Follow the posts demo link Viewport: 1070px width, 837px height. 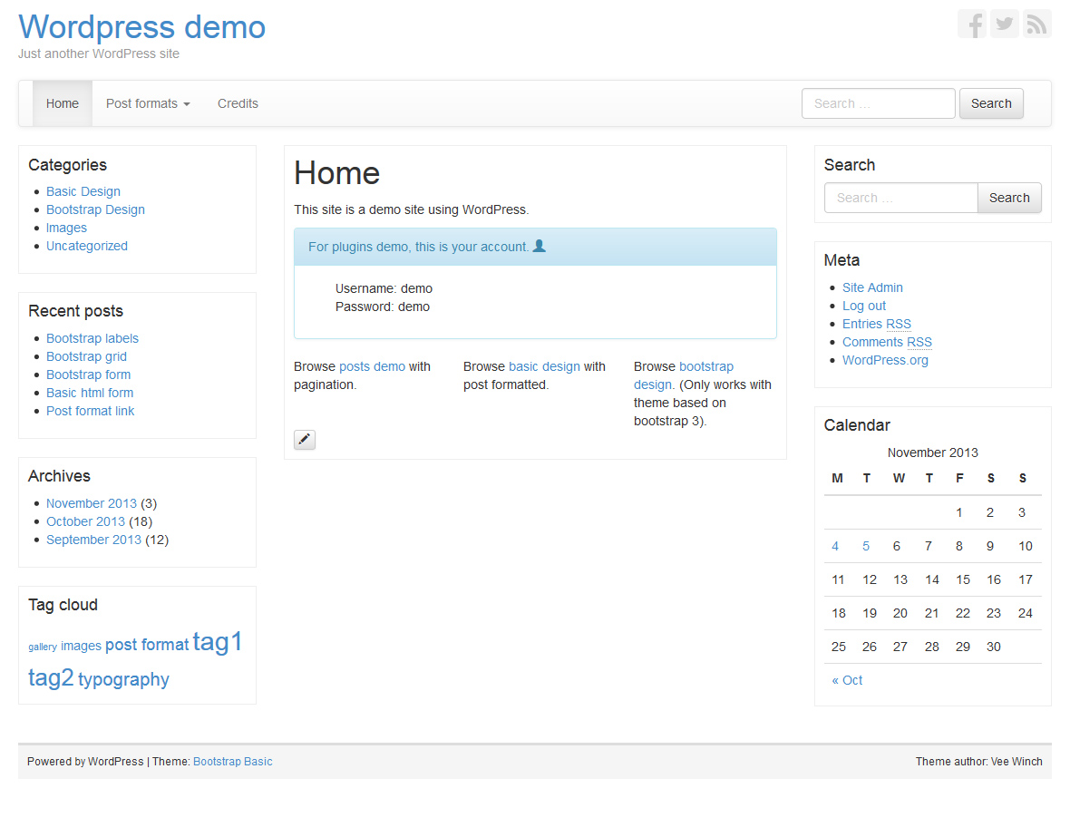point(372,366)
